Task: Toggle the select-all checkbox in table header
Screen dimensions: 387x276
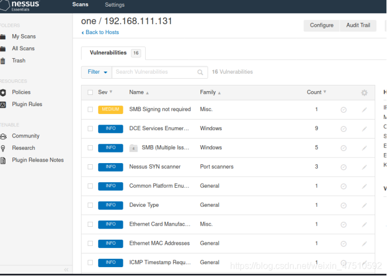Action: click(x=90, y=92)
